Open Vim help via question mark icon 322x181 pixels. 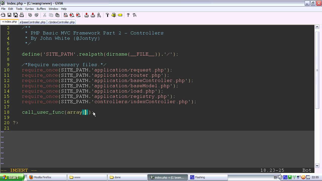click(128, 15)
